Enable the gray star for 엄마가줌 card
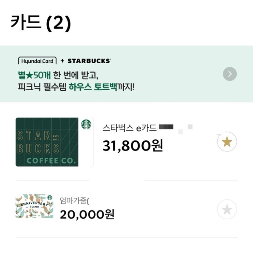Viewport: 253px width, 253px height. [227, 209]
